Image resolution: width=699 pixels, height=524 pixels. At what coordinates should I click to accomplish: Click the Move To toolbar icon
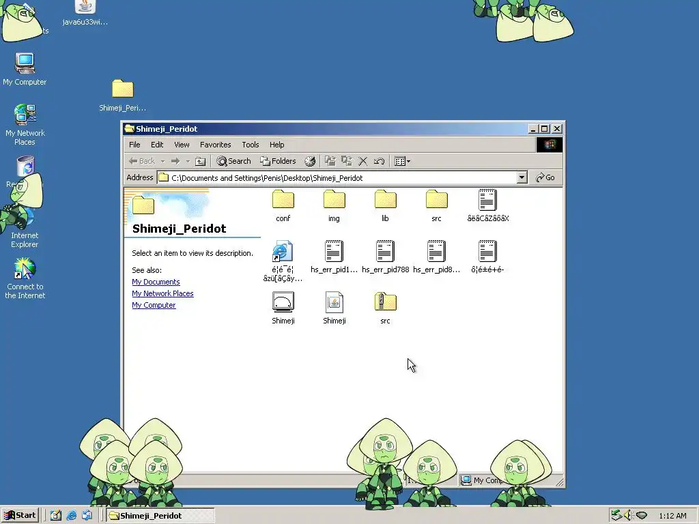click(330, 161)
